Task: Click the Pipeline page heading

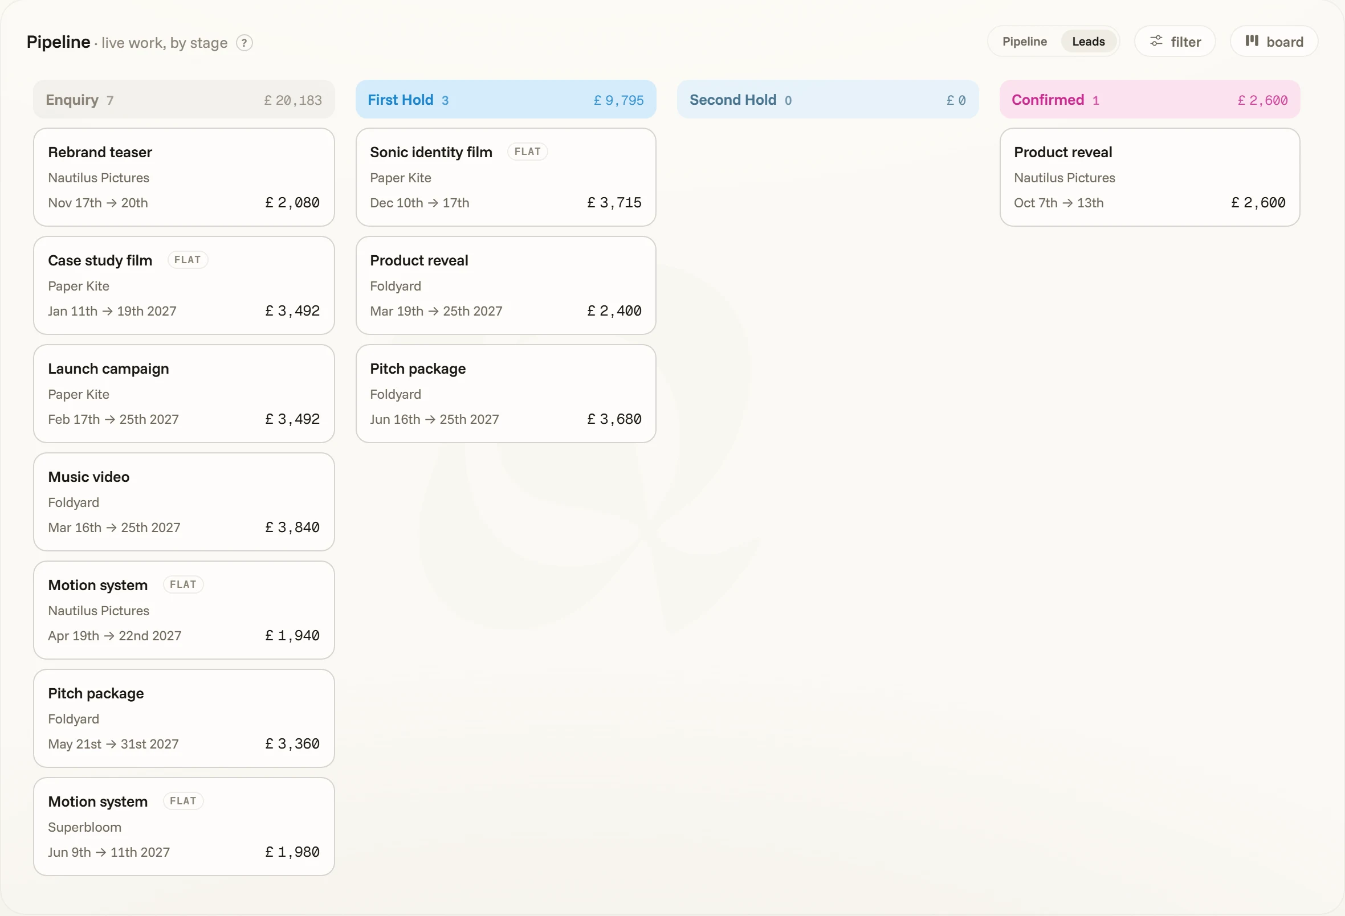Action: [x=59, y=42]
